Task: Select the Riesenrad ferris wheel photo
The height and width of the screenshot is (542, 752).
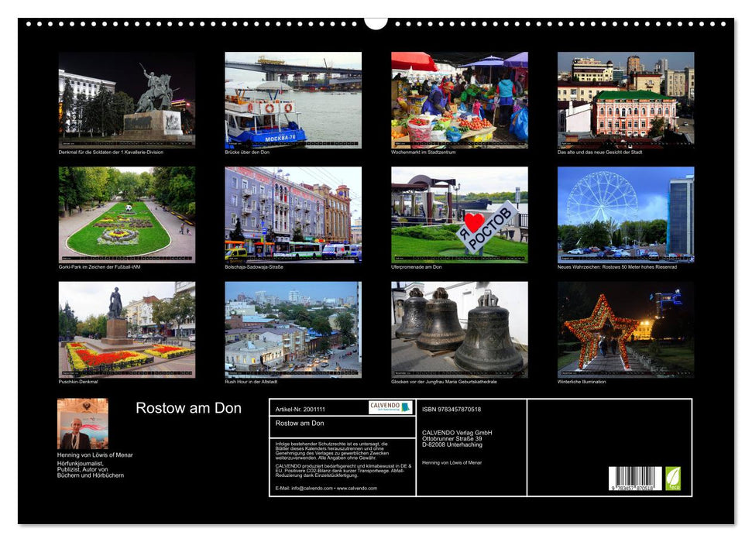Action: pyautogui.click(x=625, y=215)
